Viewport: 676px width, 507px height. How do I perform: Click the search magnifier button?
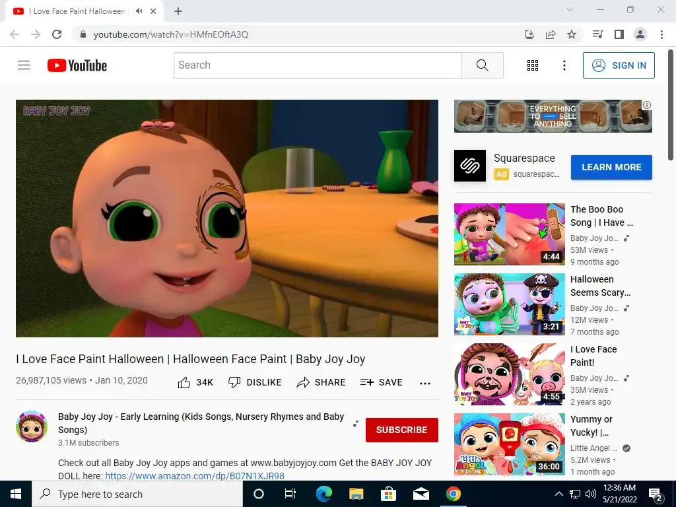tap(483, 65)
